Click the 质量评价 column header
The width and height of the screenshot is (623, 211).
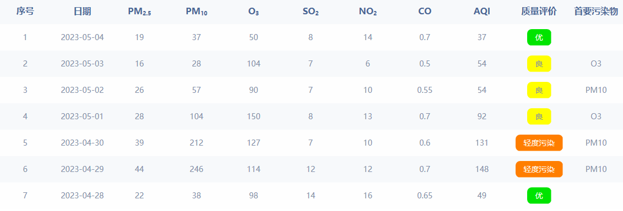point(539,12)
